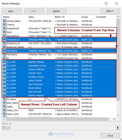Select the Dept name icon
122x140 pixels.
click(5, 32)
